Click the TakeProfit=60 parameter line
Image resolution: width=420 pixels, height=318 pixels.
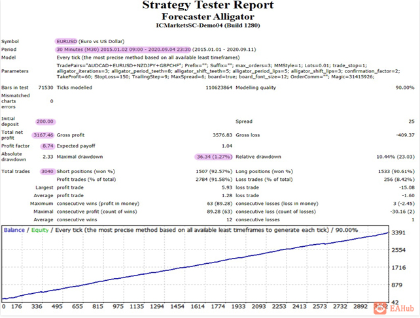215,77
